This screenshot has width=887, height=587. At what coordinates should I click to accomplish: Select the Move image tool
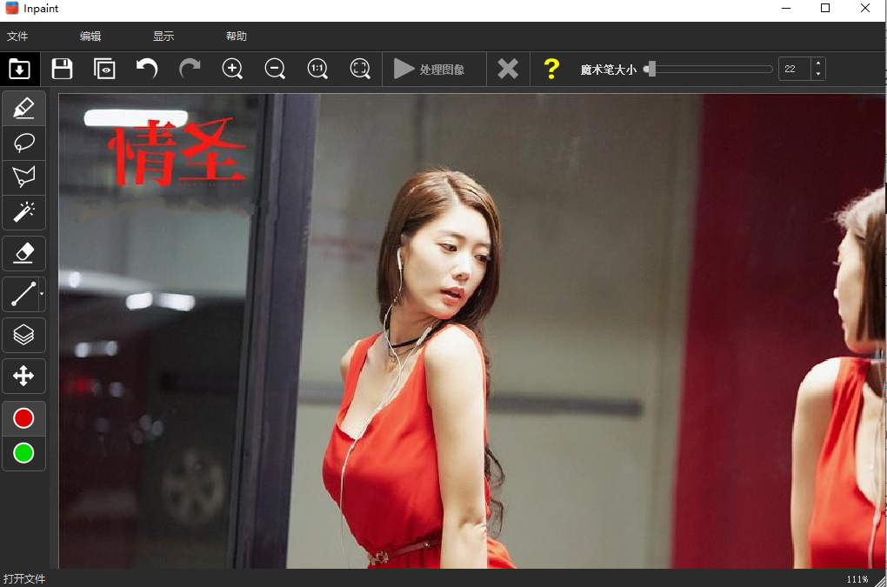tap(23, 376)
